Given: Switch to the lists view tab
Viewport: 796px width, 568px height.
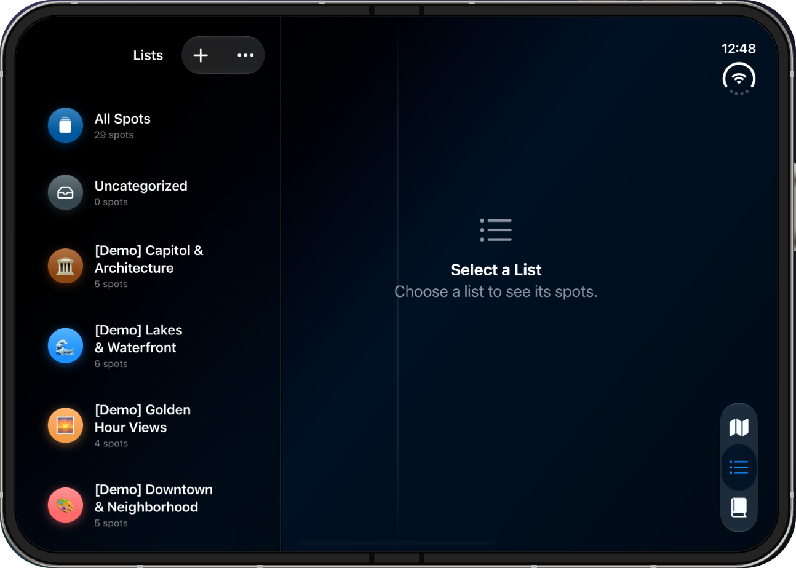Looking at the screenshot, I should coord(739,468).
